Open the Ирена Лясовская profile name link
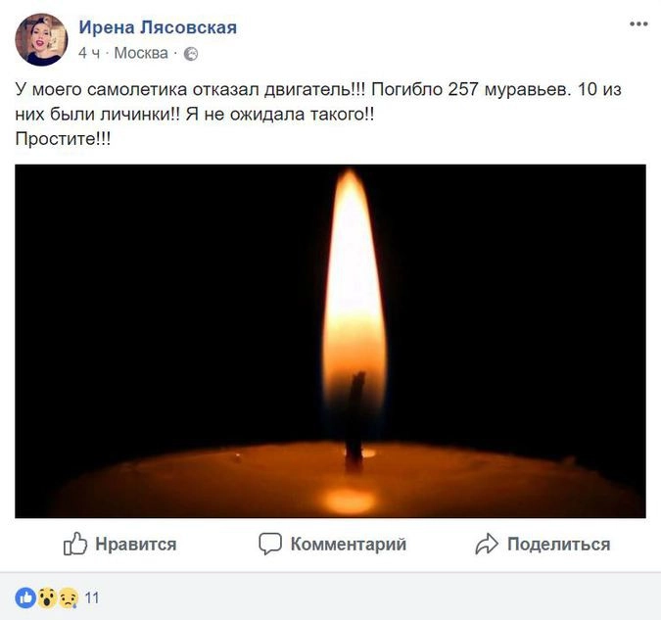The width and height of the screenshot is (661, 620). point(158,27)
